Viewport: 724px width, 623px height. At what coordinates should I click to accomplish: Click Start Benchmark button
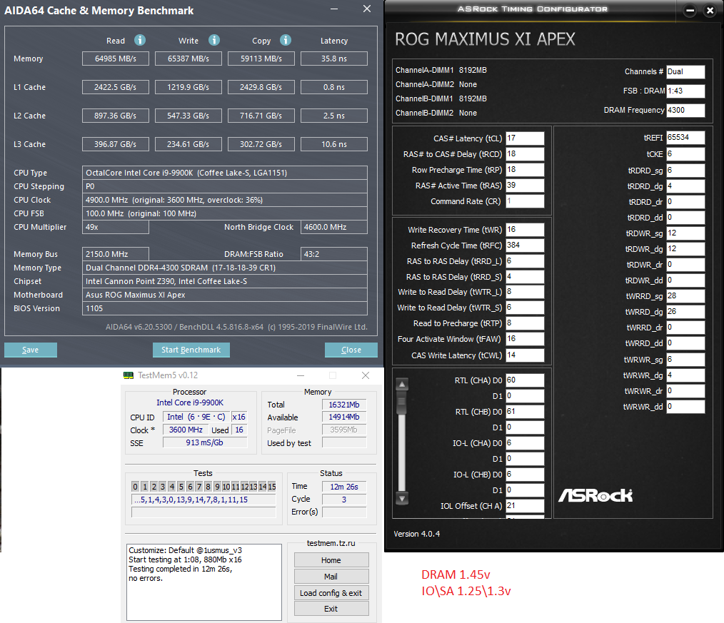click(191, 350)
